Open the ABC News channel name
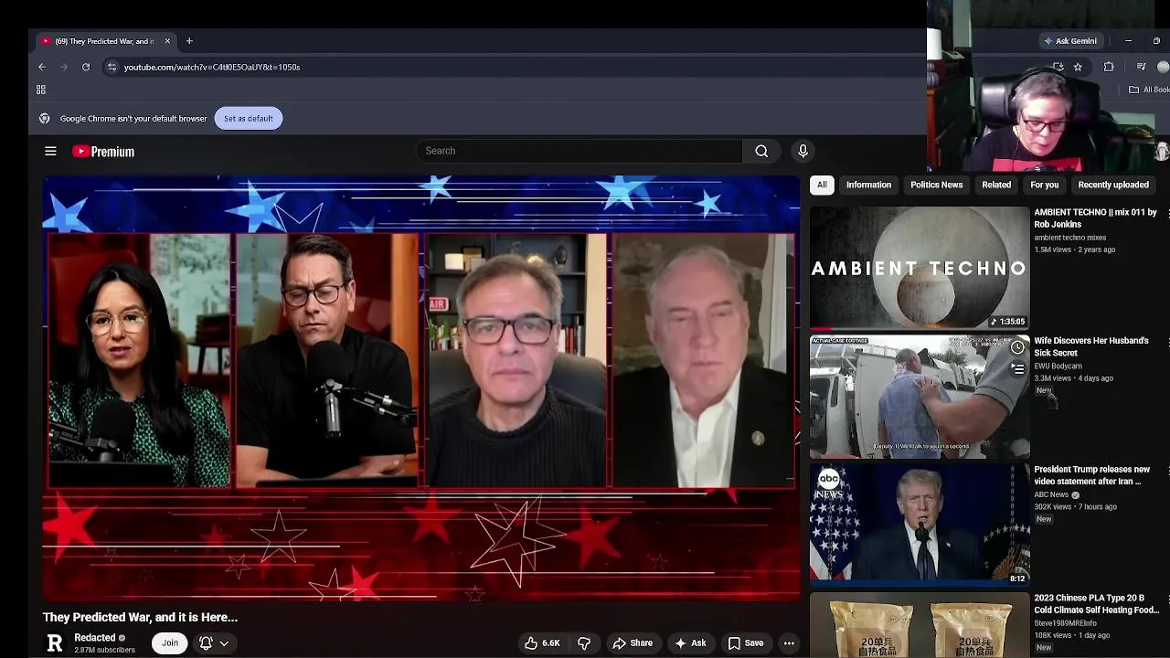Screen dimensions: 1170x658 [x=1051, y=494]
